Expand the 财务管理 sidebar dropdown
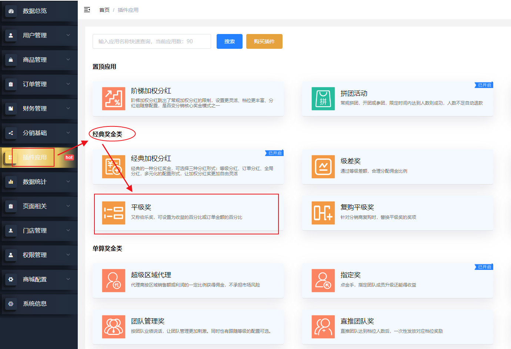The image size is (511, 349). tap(35, 109)
